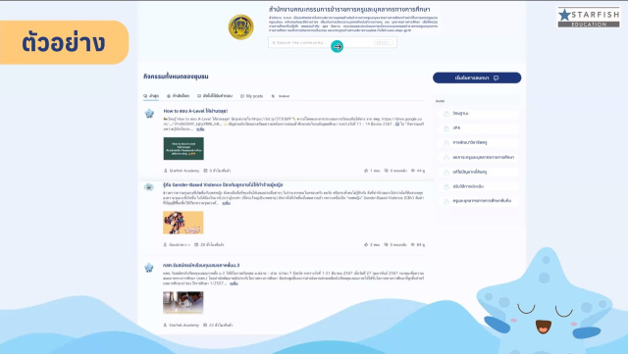Image resolution: width=628 pixels, height=354 pixels.
Task: Like the Gender-Based Violence post via thumbs-up
Action: pos(366,244)
